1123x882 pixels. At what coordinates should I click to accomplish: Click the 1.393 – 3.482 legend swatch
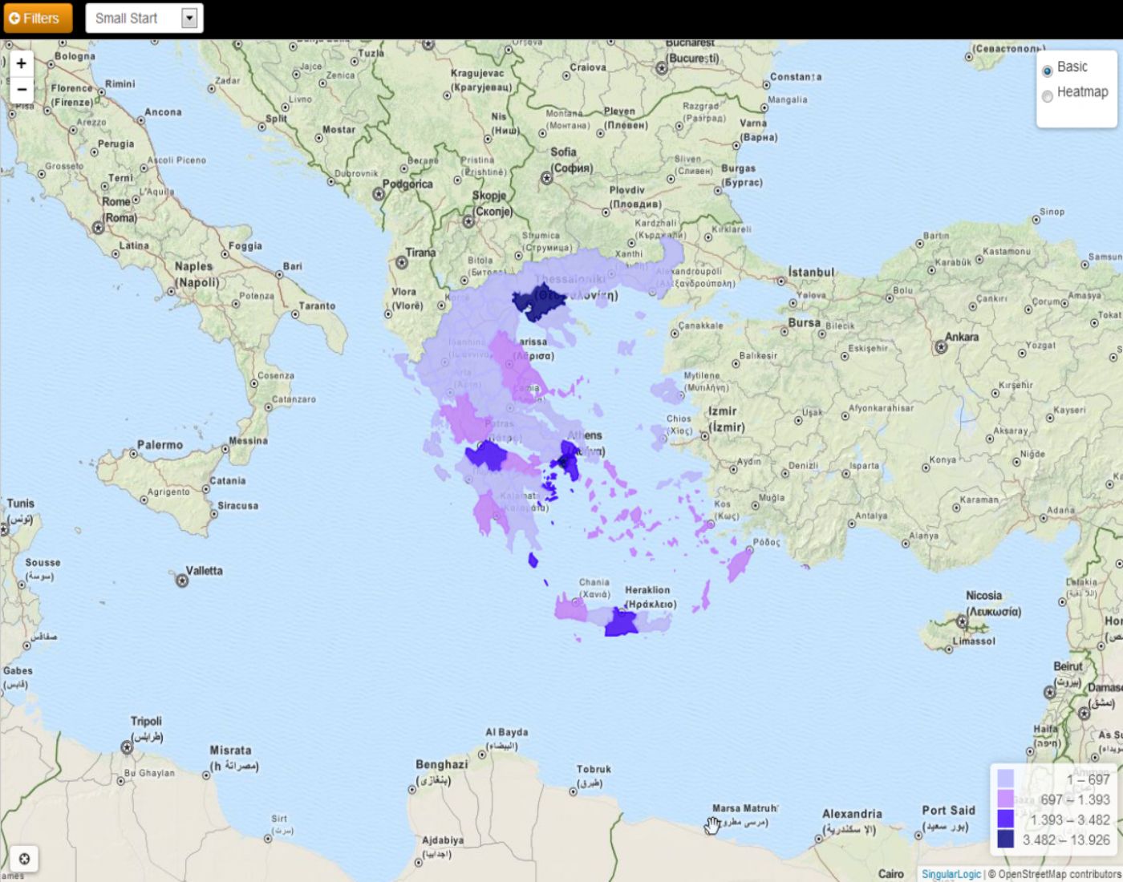(1005, 819)
